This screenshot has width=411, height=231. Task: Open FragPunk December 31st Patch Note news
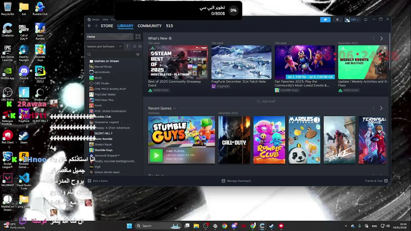point(241,62)
